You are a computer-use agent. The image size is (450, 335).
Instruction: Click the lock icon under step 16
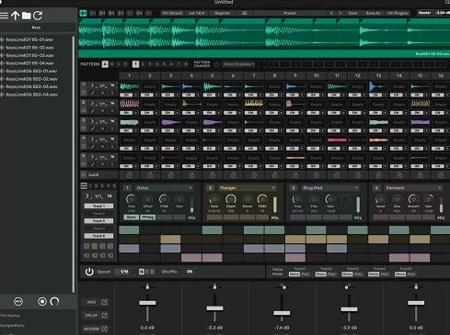[x=441, y=175]
